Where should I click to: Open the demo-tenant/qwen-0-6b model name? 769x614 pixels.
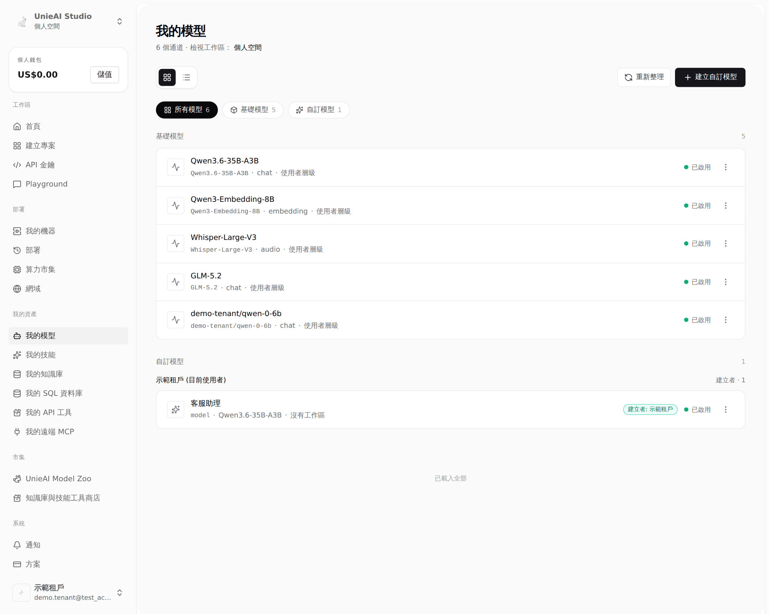(236, 314)
